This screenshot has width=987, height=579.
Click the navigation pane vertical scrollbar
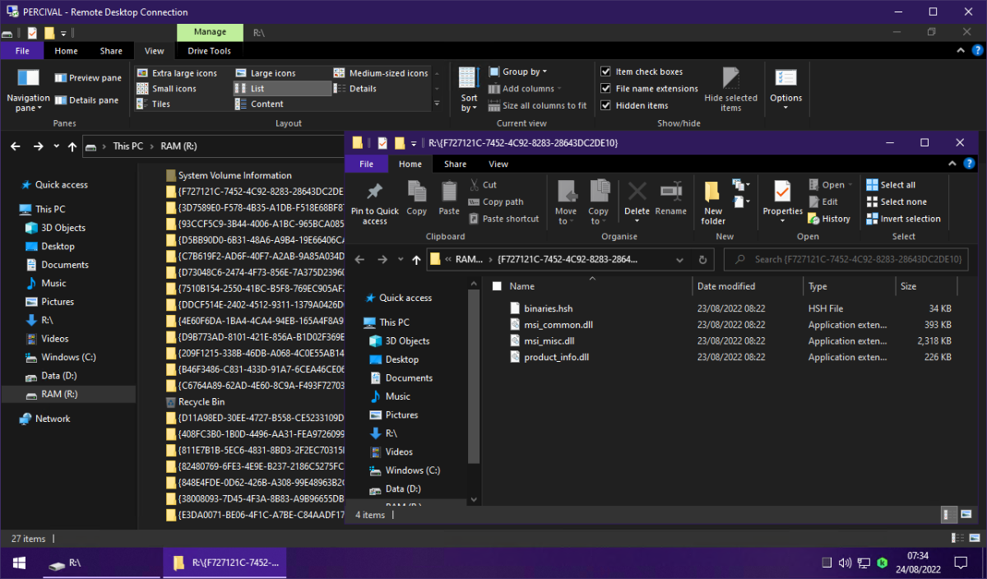473,374
